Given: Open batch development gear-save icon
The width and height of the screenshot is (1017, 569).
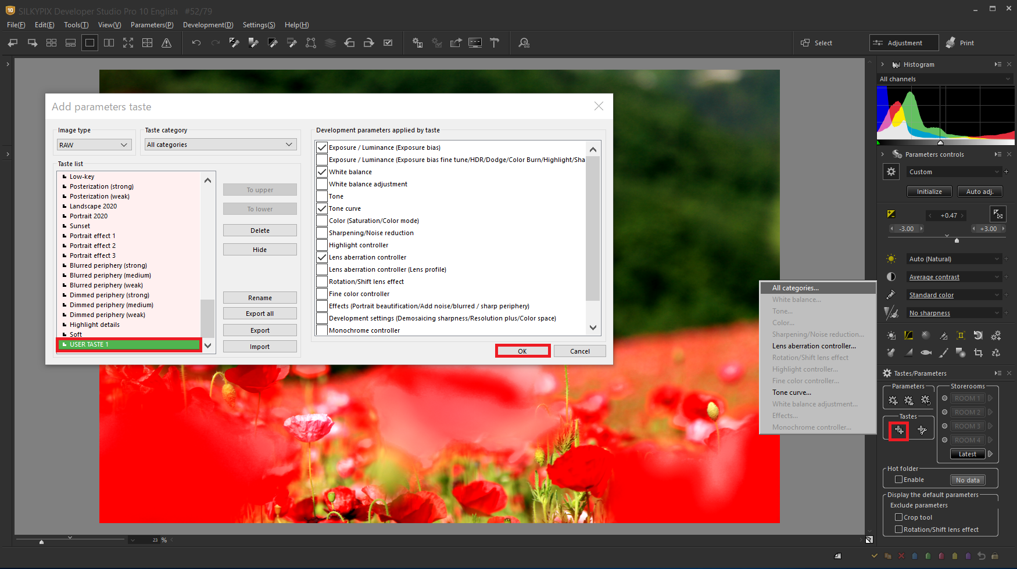Looking at the screenshot, I should tap(417, 43).
